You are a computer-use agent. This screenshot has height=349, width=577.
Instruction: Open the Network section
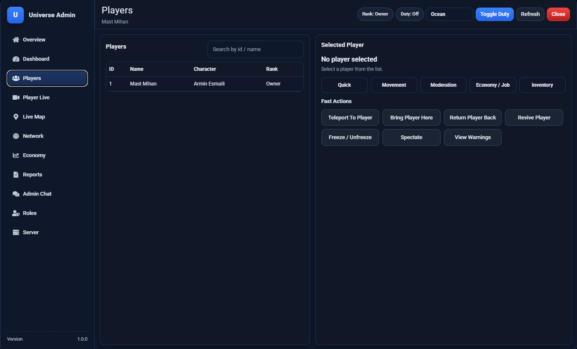click(47, 136)
